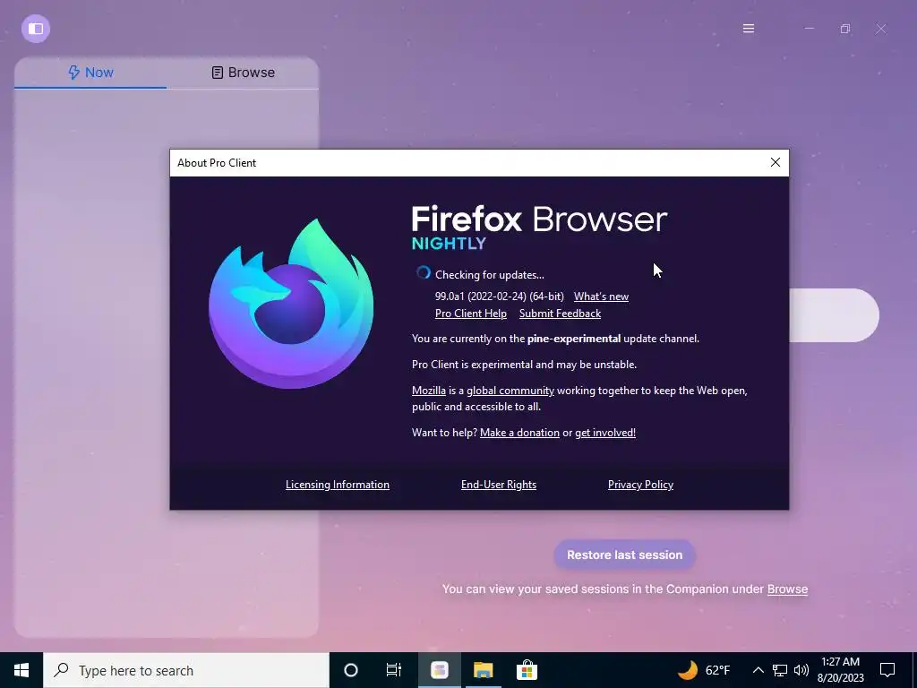Open End-User Rights link
Image resolution: width=917 pixels, height=688 pixels.
498,485
